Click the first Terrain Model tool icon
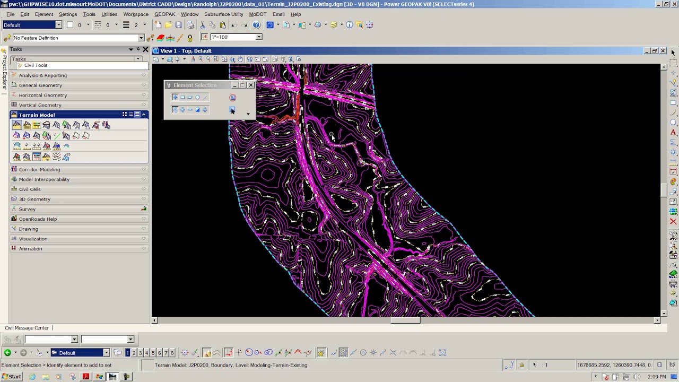Viewport: 679px width, 382px height. click(x=16, y=125)
